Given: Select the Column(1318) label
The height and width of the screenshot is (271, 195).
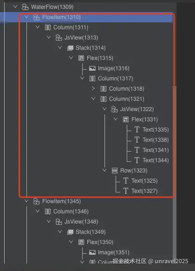Looking at the screenshot, I should coord(126,89).
